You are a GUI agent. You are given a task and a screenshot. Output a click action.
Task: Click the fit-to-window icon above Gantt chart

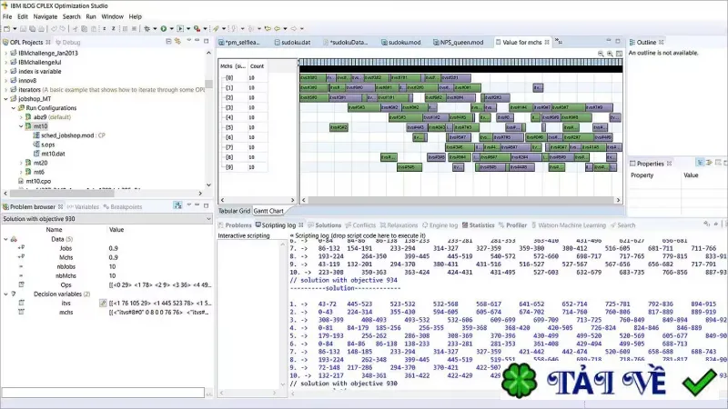point(619,54)
